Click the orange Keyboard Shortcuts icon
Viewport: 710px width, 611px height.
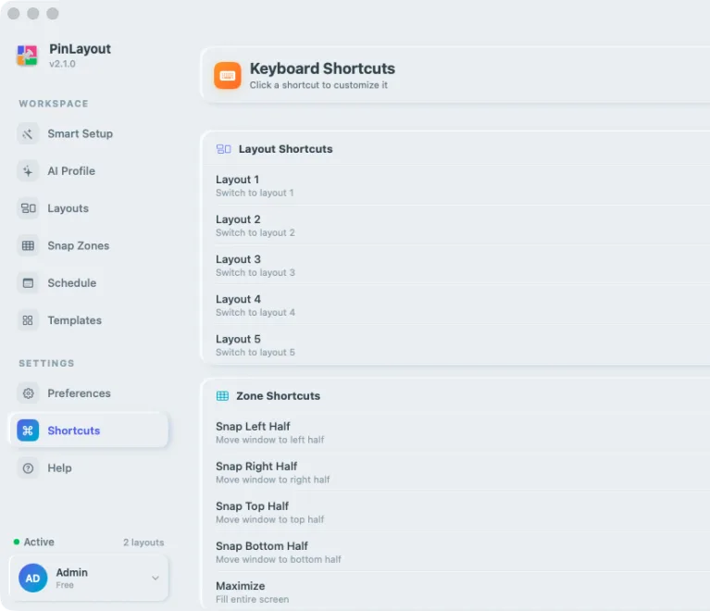click(x=228, y=76)
